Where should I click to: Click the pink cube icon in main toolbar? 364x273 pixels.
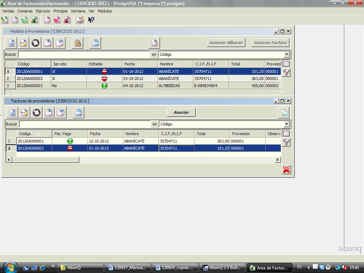pos(57,20)
